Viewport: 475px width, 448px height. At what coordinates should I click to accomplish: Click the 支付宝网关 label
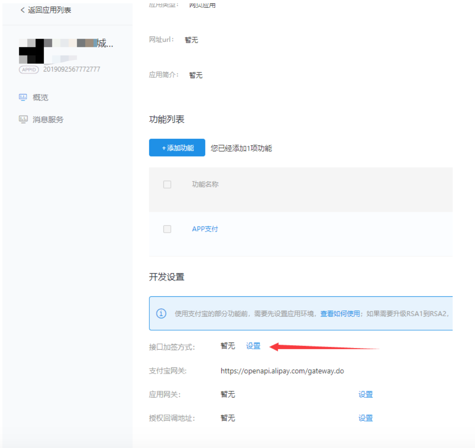(168, 371)
